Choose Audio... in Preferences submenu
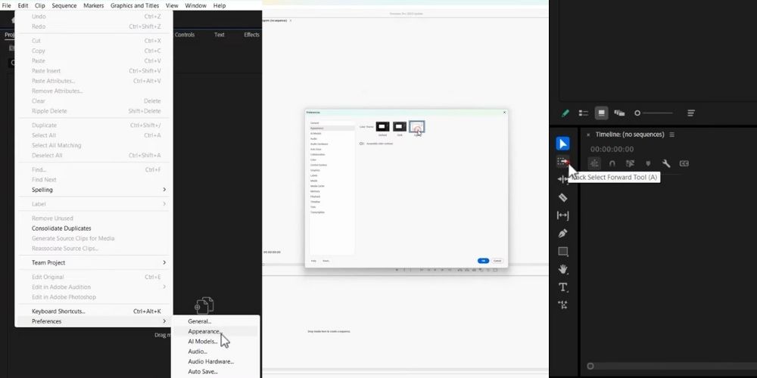 [216, 352]
